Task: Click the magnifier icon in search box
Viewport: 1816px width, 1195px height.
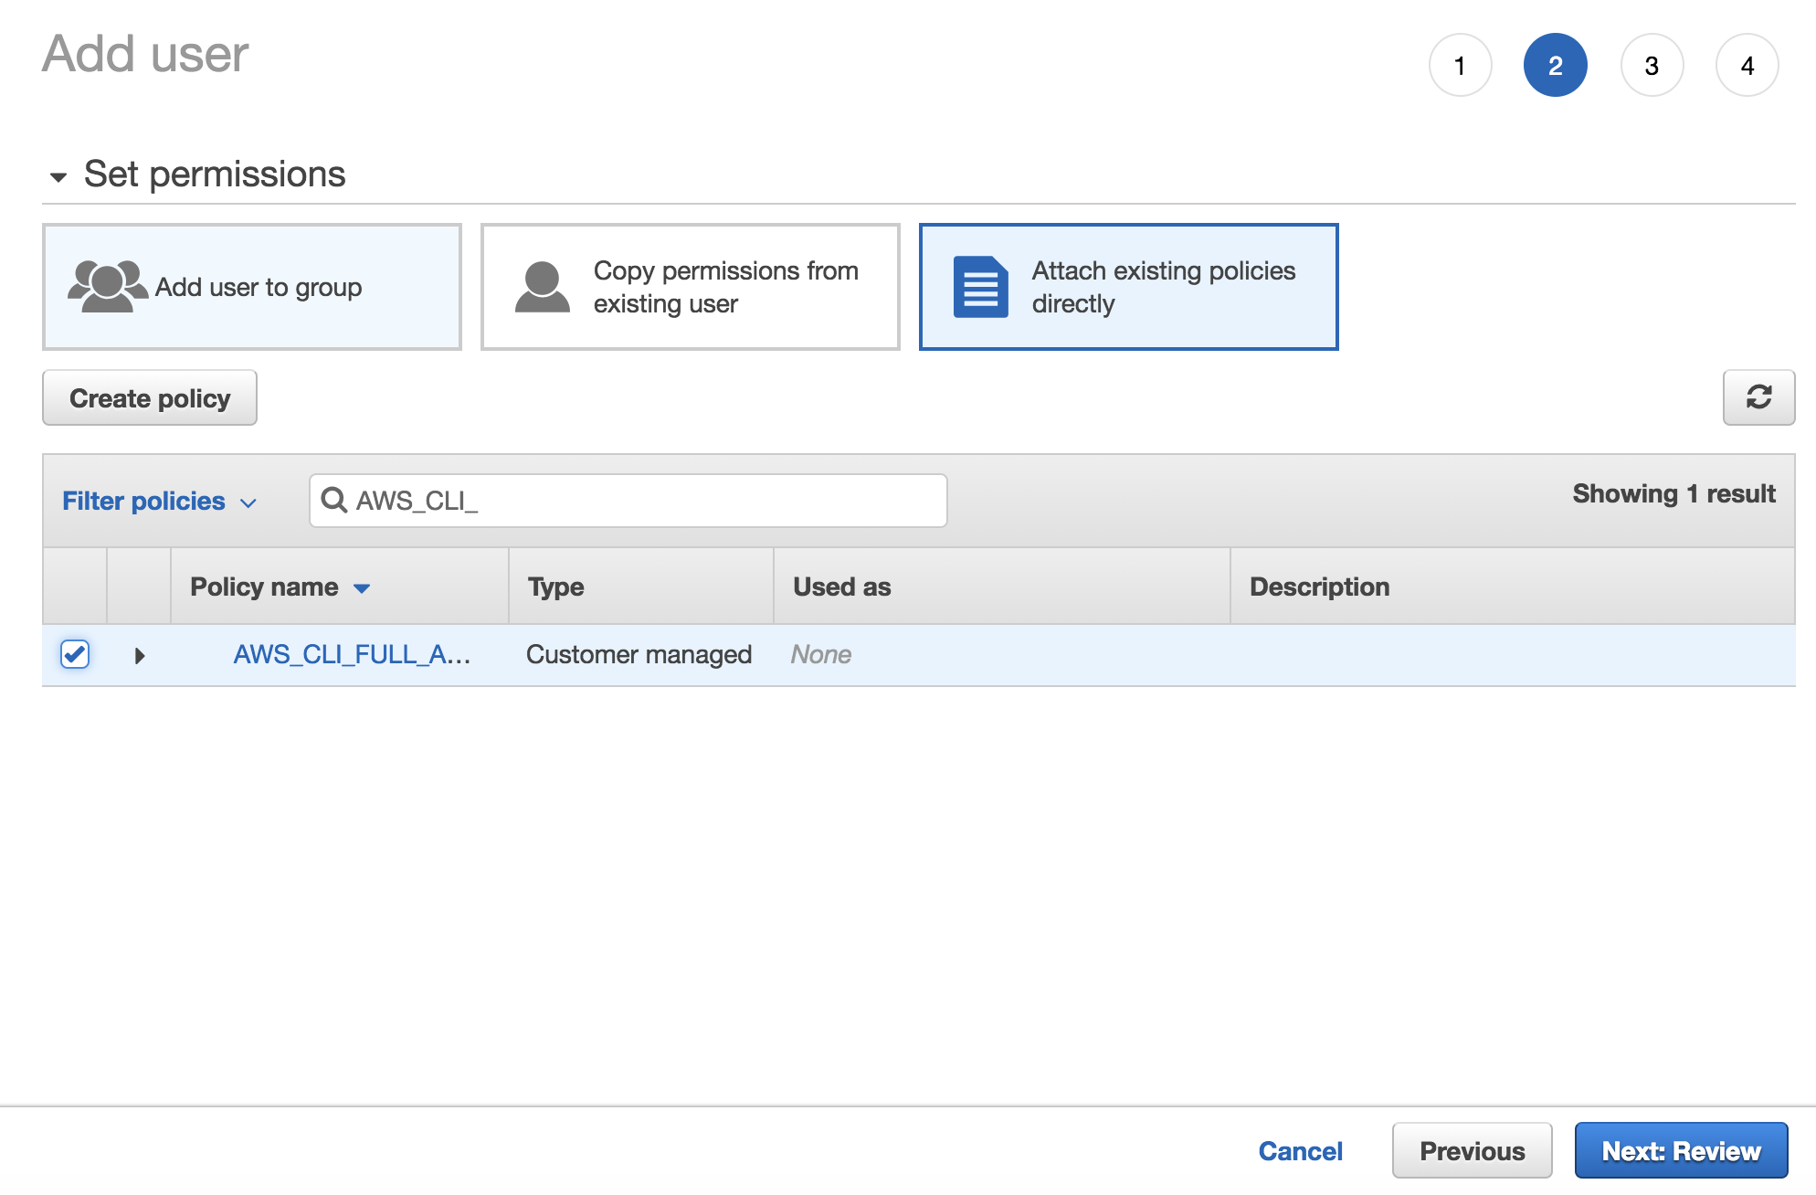Action: point(334,500)
